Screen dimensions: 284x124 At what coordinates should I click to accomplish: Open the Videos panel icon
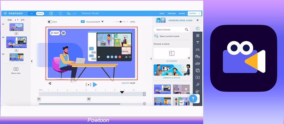pyautogui.click(x=198, y=77)
